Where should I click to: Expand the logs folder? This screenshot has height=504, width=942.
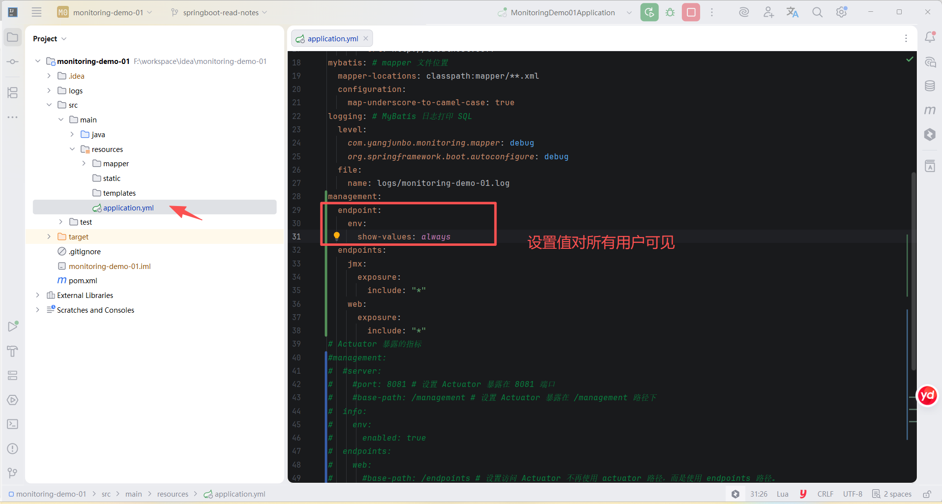[49, 90]
